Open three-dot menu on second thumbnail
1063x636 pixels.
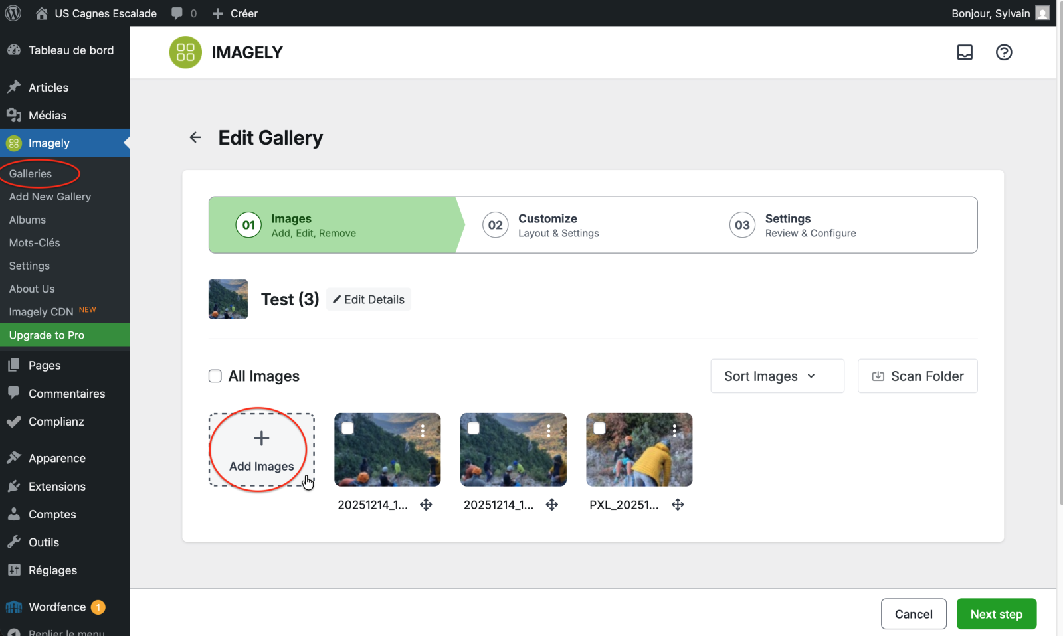549,430
